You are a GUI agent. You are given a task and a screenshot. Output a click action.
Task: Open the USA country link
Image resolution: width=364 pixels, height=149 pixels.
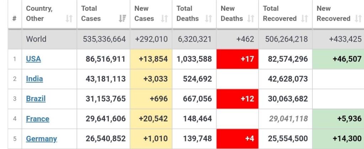click(33, 59)
